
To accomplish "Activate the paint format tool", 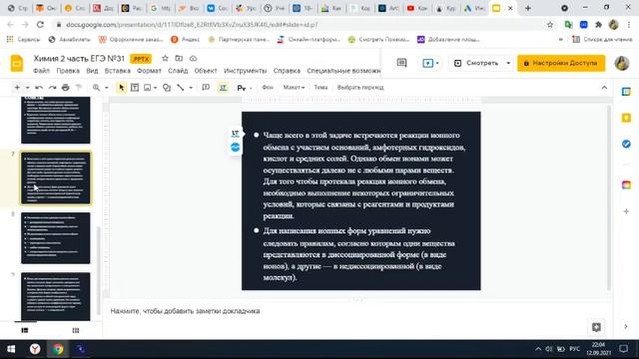I will tap(79, 88).
